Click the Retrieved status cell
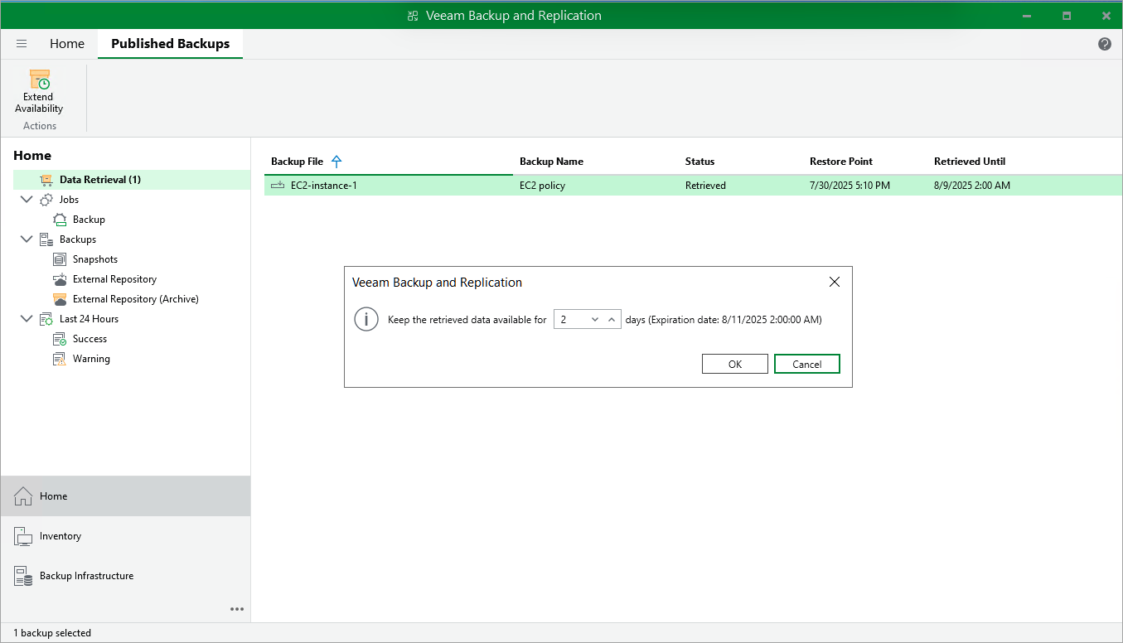The width and height of the screenshot is (1123, 643). (705, 186)
